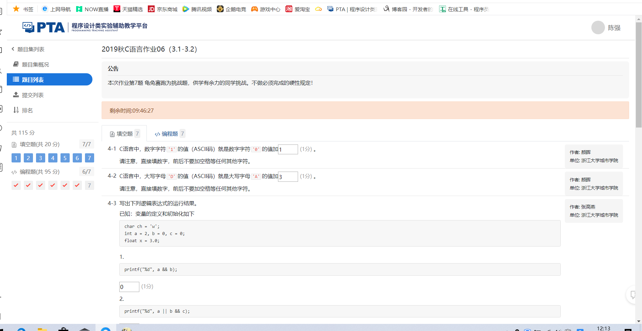Image resolution: width=642 pixels, height=331 pixels.
Task: Click the username 陈强
Action: [614, 28]
